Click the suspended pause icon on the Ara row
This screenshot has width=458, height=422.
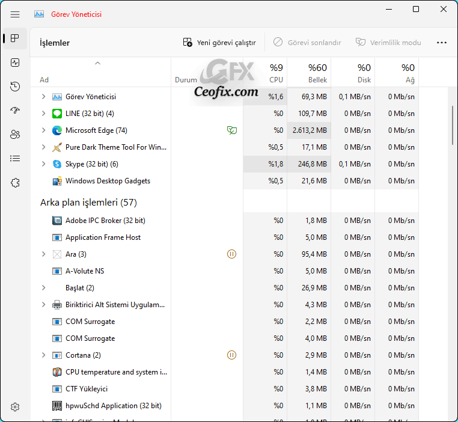pos(231,254)
